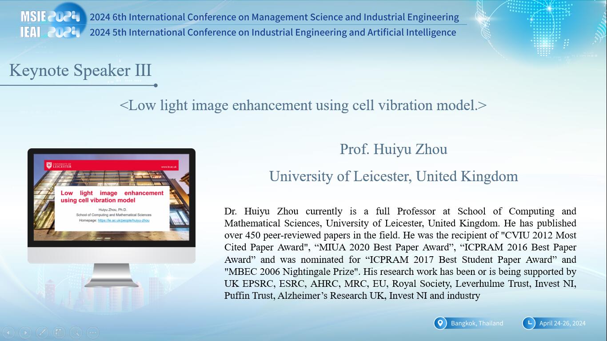Open the see all slides grid
Image resolution: width=607 pixels, height=341 pixels.
coord(59,332)
